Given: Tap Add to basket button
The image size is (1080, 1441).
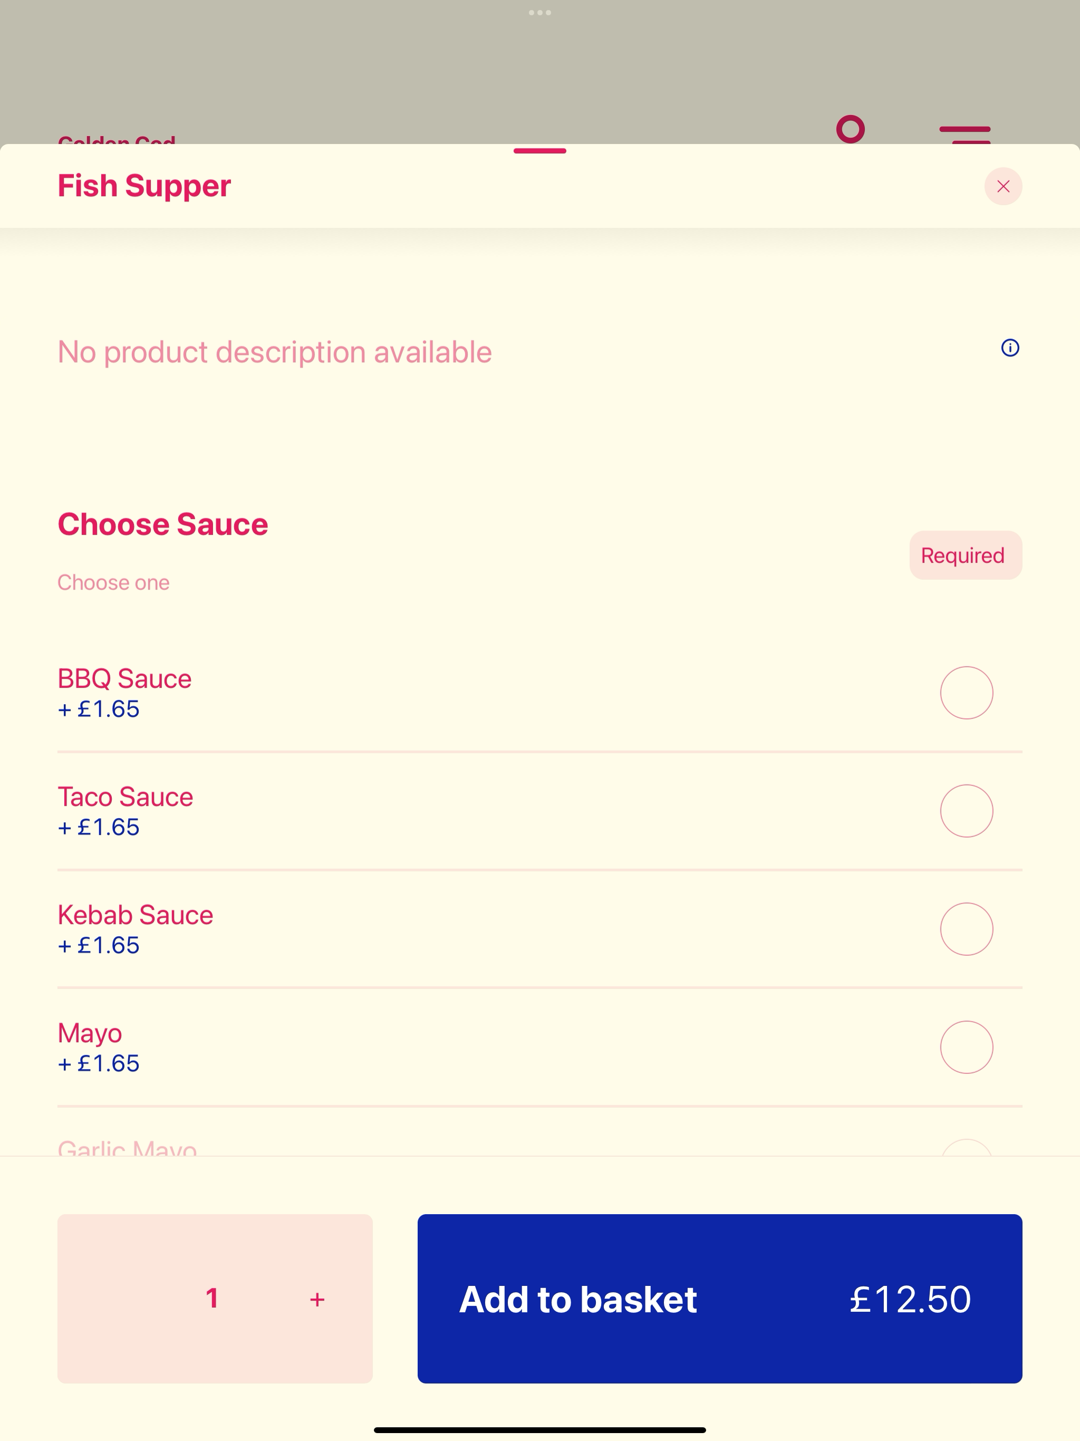Looking at the screenshot, I should (720, 1299).
